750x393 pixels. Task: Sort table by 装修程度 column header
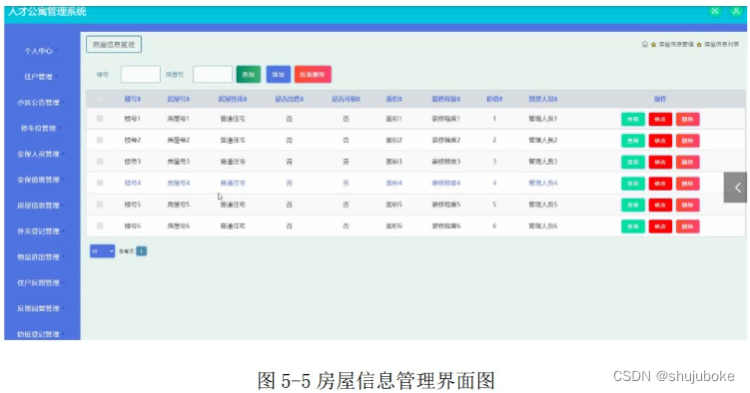446,99
